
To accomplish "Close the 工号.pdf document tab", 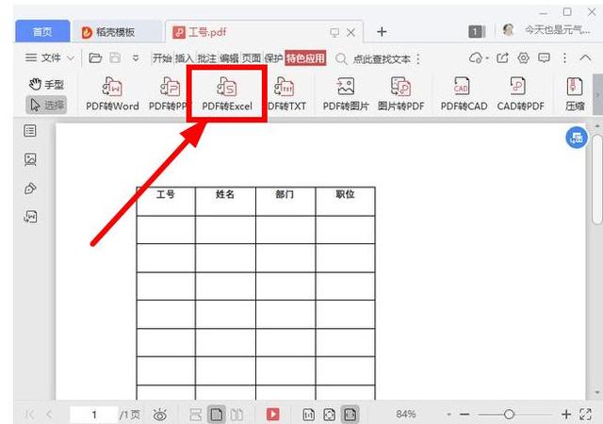I will coord(350,32).
